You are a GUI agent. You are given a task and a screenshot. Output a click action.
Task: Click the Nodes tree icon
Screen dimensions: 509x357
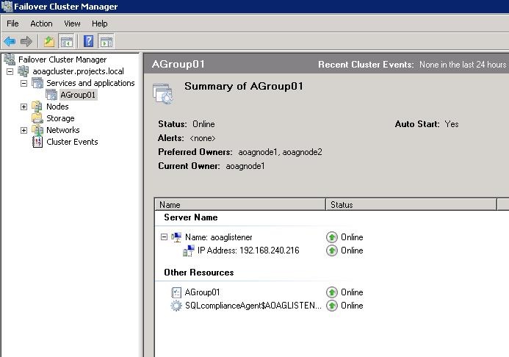pos(37,107)
